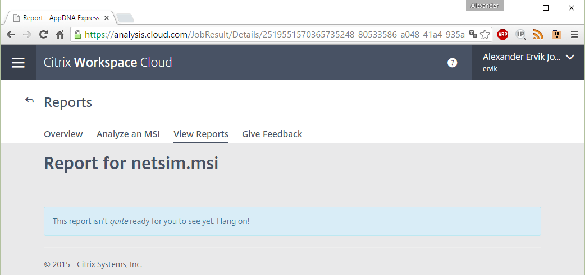Click the address bar URL field
Image resolution: width=585 pixels, height=275 pixels.
coord(276,35)
